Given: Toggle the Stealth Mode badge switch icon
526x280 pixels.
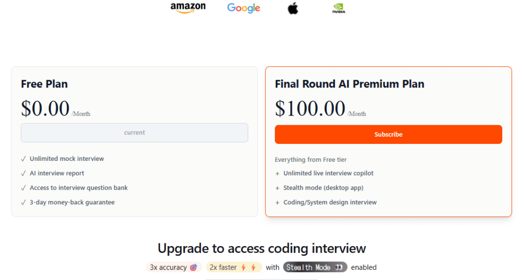Looking at the screenshot, I should point(339,267).
